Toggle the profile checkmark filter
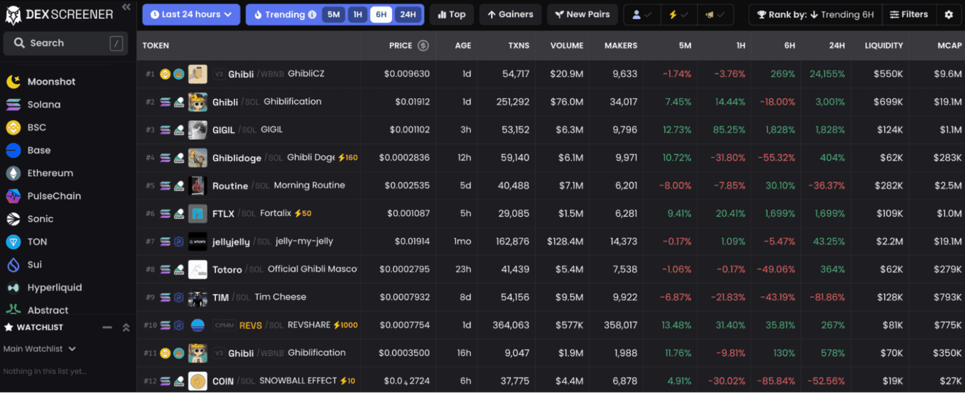Screen dimensions: 965x393 (642, 14)
